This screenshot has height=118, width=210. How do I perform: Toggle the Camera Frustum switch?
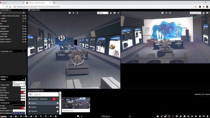[x=23, y=92]
